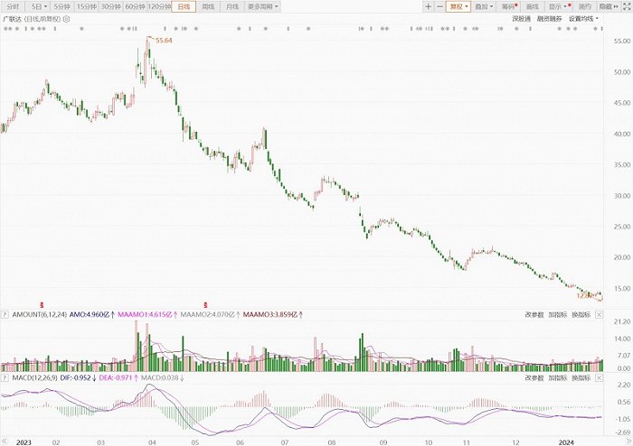
Task: Select the 15分钟 chart period
Action: pos(87,6)
